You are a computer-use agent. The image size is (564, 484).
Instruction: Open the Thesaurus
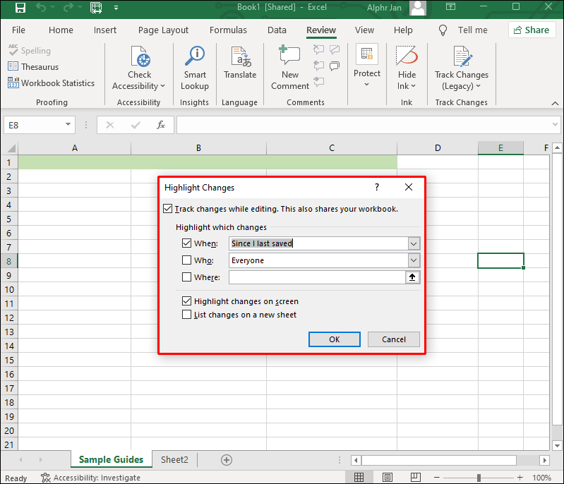pyautogui.click(x=33, y=67)
